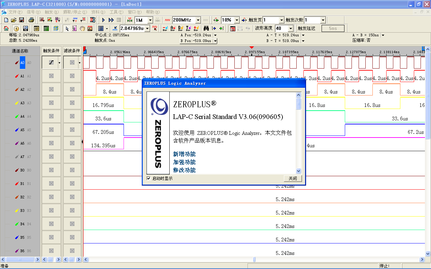Create a new document with the New icon

(x=6, y=20)
